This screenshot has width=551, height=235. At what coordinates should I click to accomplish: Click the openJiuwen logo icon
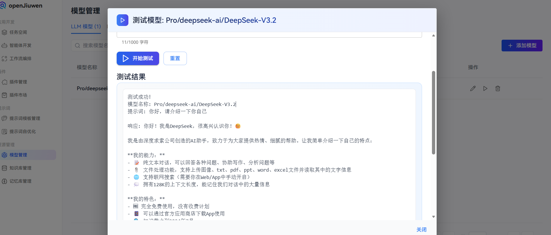pyautogui.click(x=3, y=5)
